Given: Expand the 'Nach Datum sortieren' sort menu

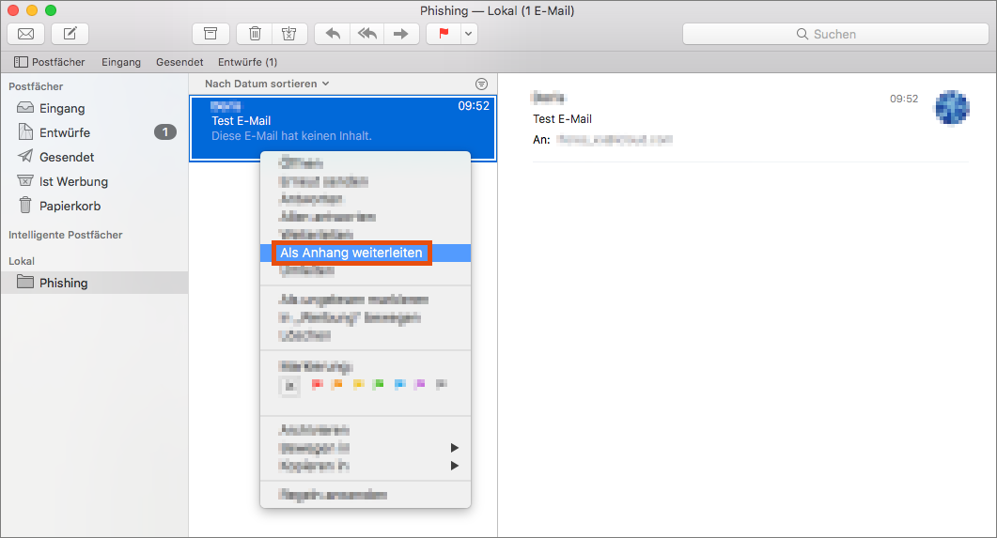Looking at the screenshot, I should (267, 84).
